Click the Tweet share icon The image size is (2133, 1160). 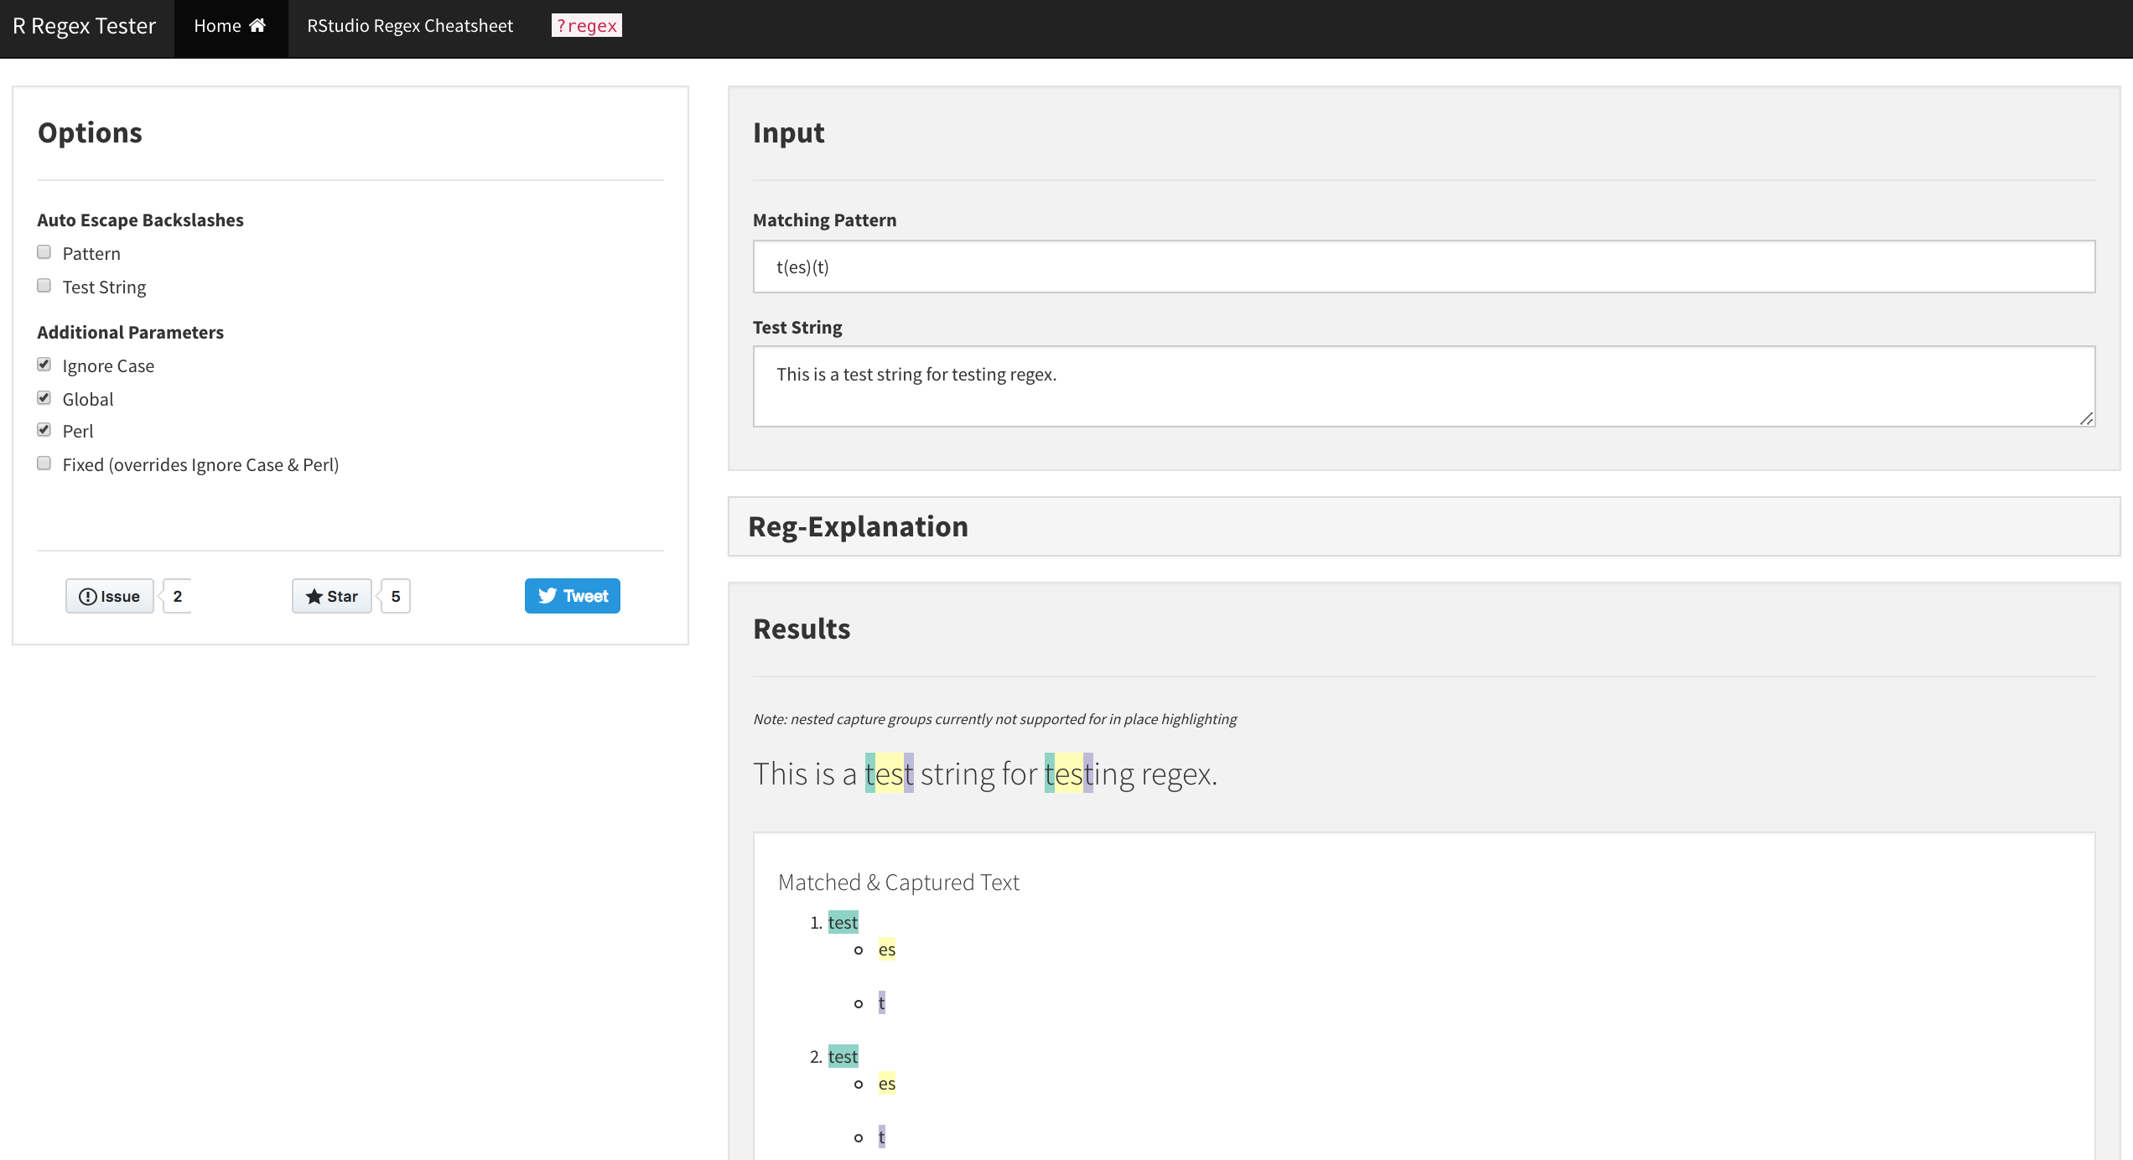[x=572, y=596]
